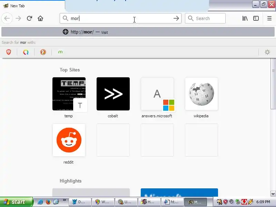Click the Top Sites heading

coord(70,70)
